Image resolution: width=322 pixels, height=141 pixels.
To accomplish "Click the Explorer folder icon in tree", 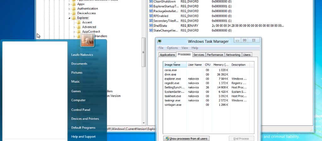I will [74, 18].
